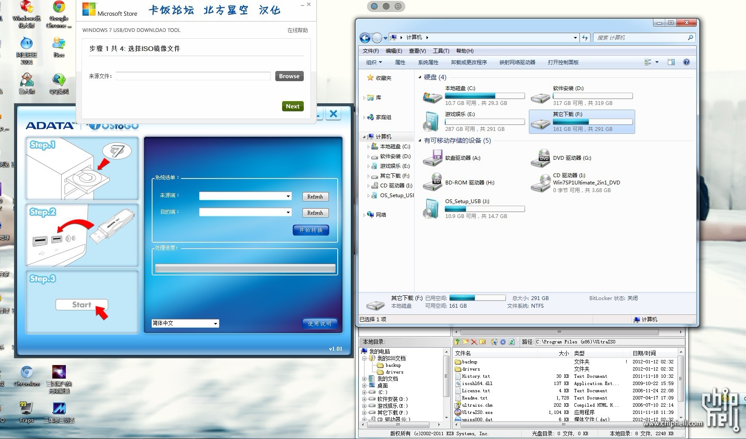Viewport: 746px width, 439px height.
Task: Click the Explorer back navigation arrow
Action: coord(365,38)
